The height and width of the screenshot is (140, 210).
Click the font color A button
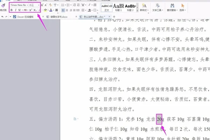tap(51, 10)
